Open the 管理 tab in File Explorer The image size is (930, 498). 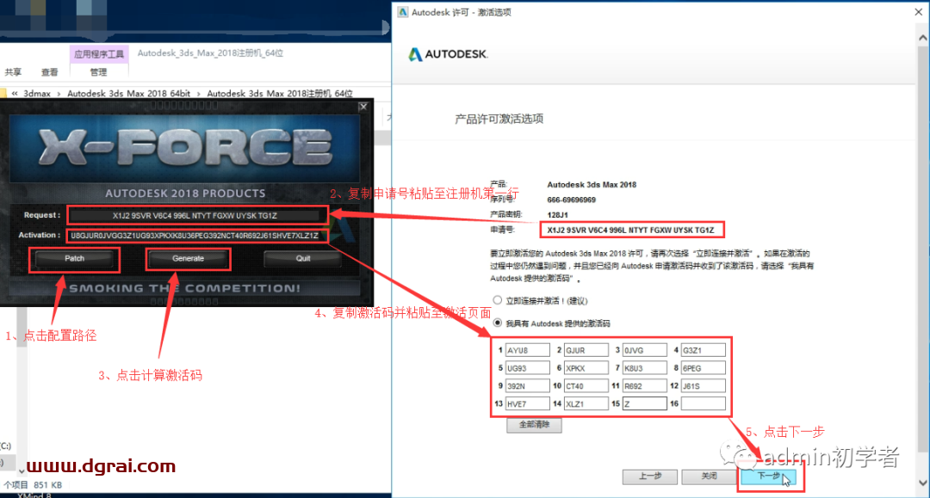tap(98, 72)
